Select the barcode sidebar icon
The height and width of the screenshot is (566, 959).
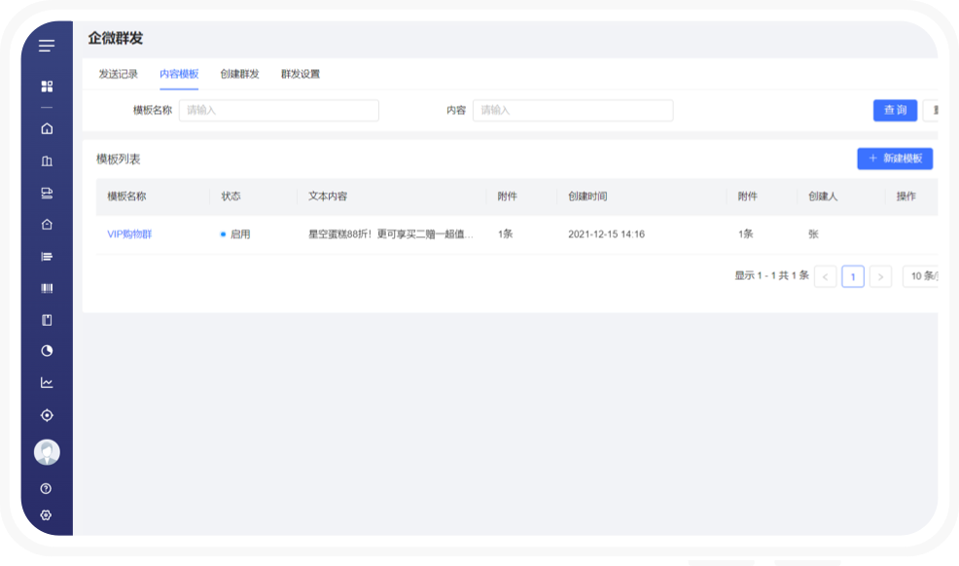point(47,288)
